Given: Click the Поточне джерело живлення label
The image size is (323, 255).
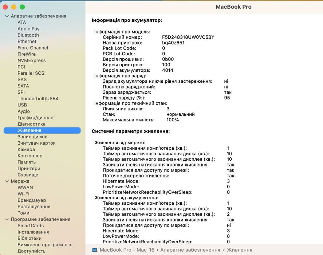Looking at the screenshot, I should pyautogui.click(x=136, y=176).
